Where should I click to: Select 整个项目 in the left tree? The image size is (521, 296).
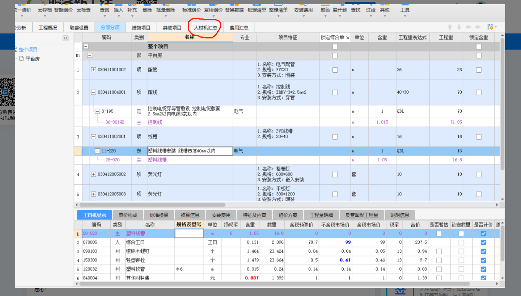click(28, 50)
